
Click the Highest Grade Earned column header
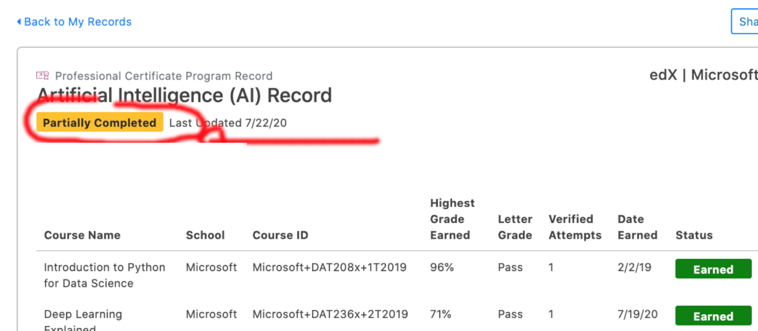pos(452,219)
